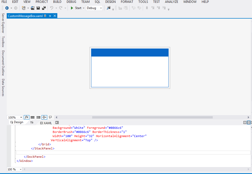This screenshot has height=174, width=252.
Task: Open the DESIGN menu
Action: 110,2
